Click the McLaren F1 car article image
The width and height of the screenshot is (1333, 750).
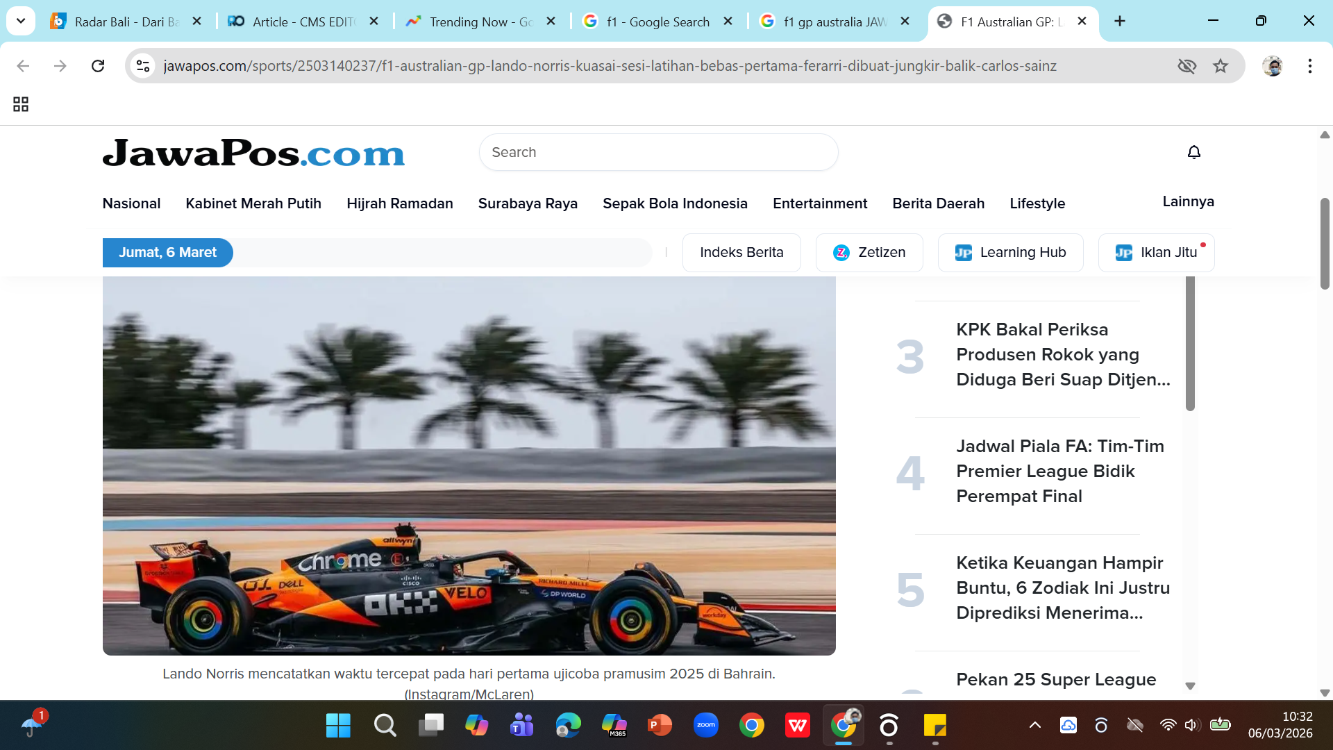coord(469,466)
